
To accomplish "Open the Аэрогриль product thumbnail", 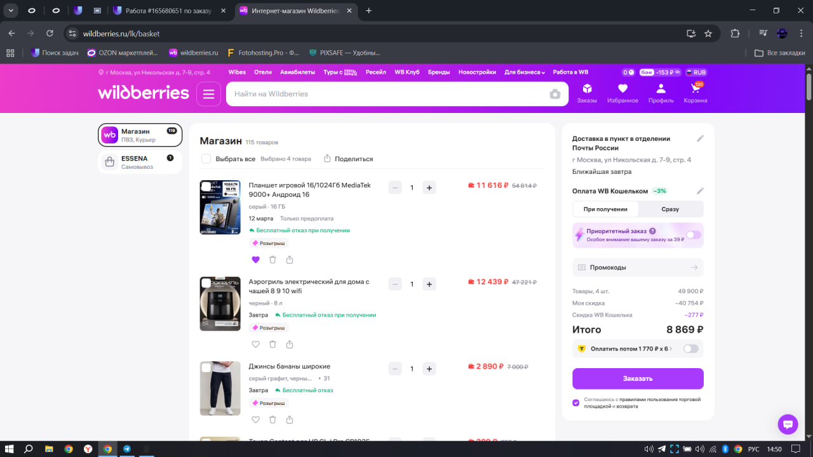I will [220, 303].
